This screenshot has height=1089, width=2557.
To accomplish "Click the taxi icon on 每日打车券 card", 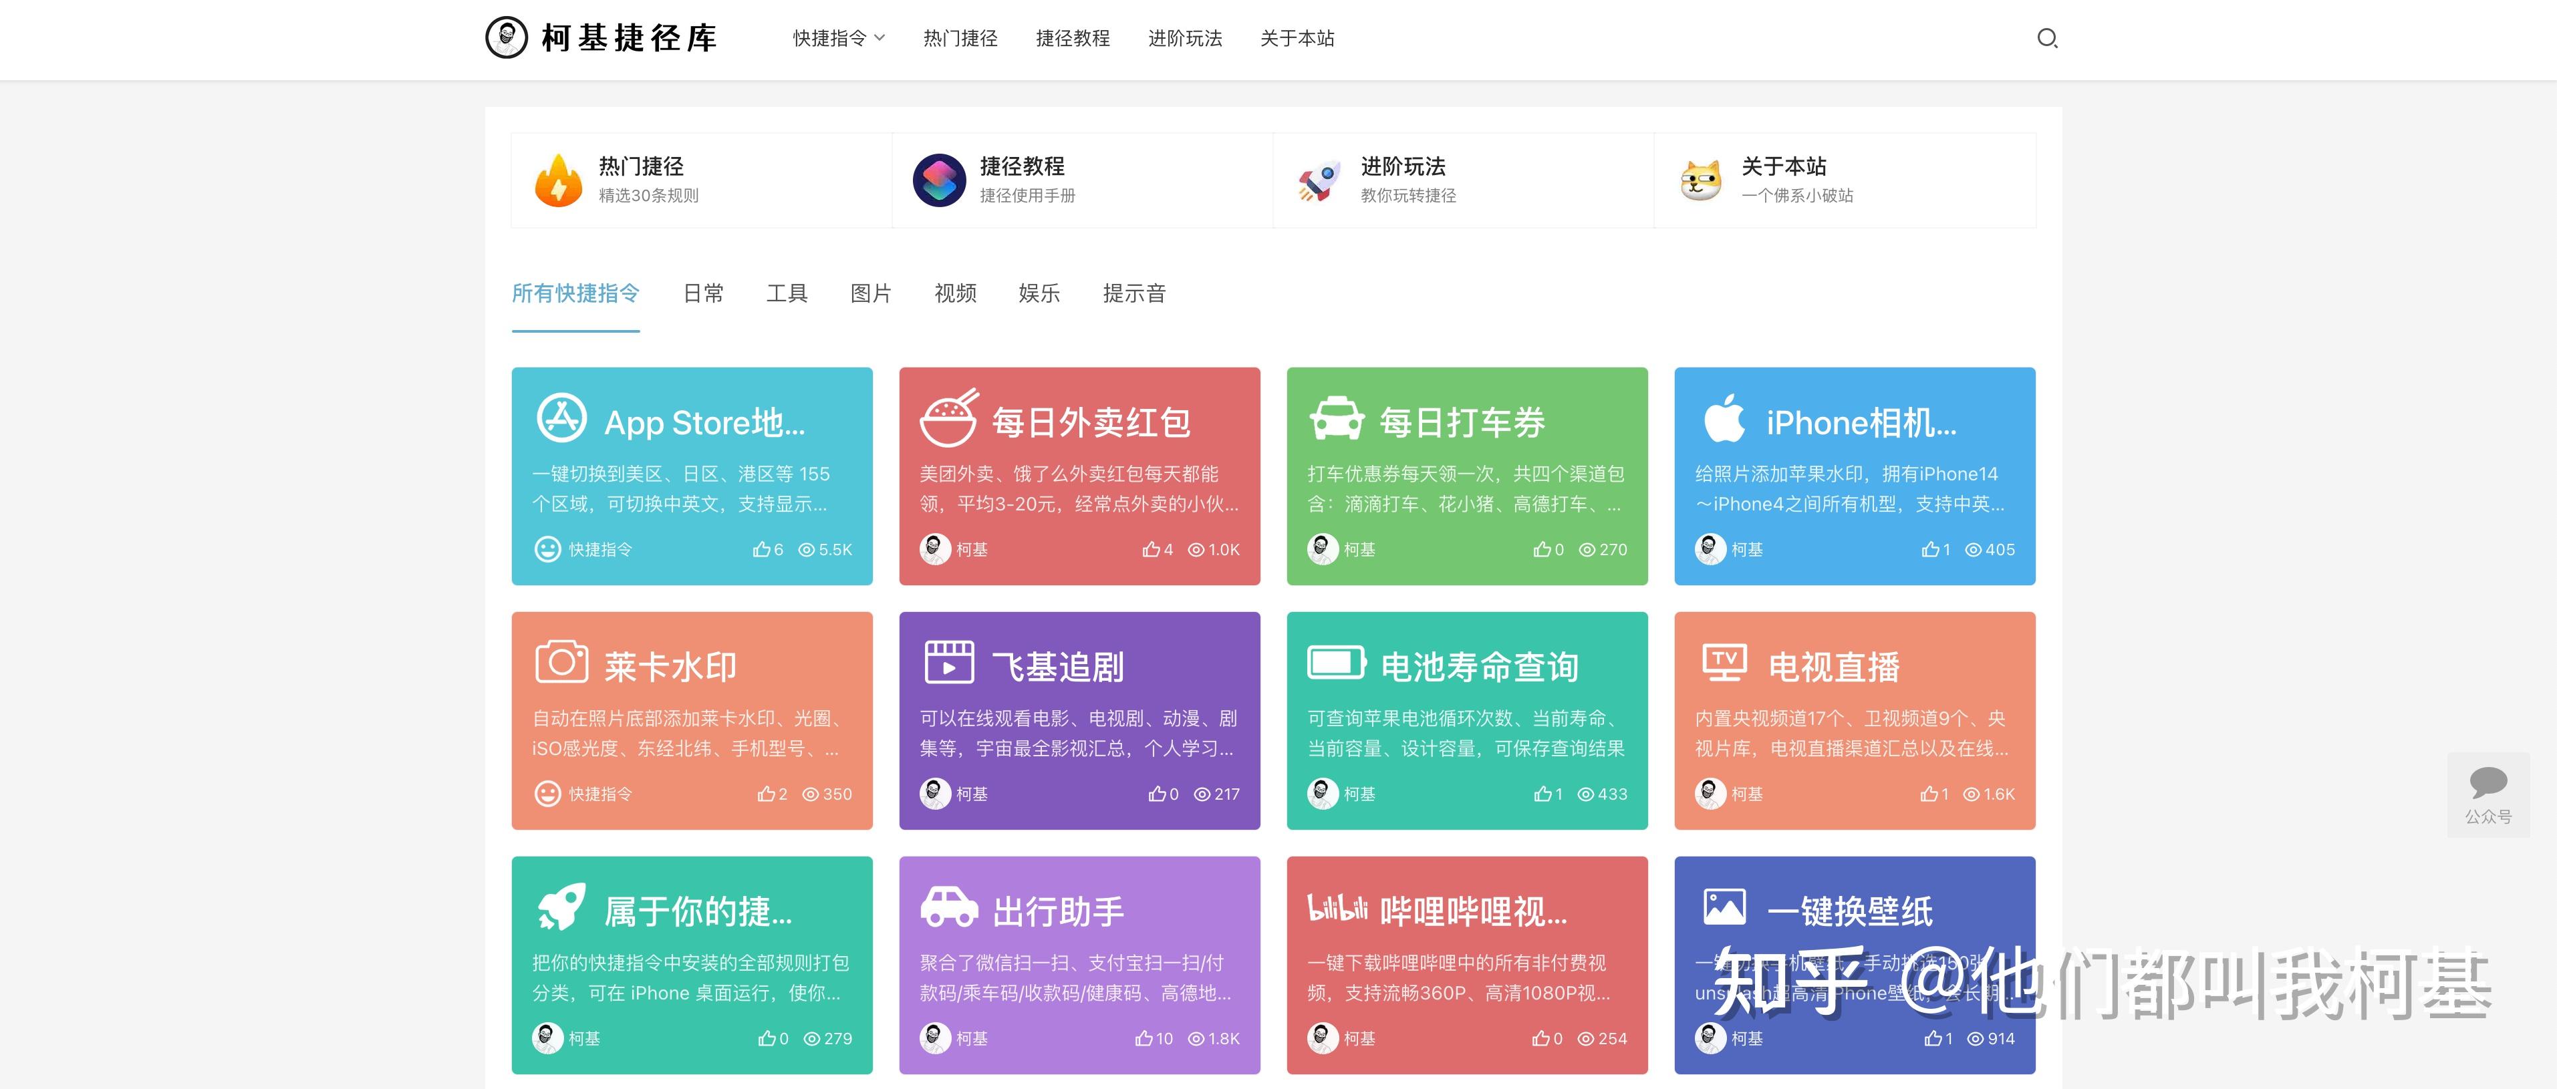I will pos(1337,419).
